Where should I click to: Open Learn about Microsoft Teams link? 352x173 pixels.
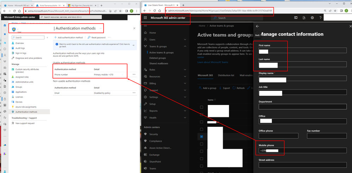(212, 62)
